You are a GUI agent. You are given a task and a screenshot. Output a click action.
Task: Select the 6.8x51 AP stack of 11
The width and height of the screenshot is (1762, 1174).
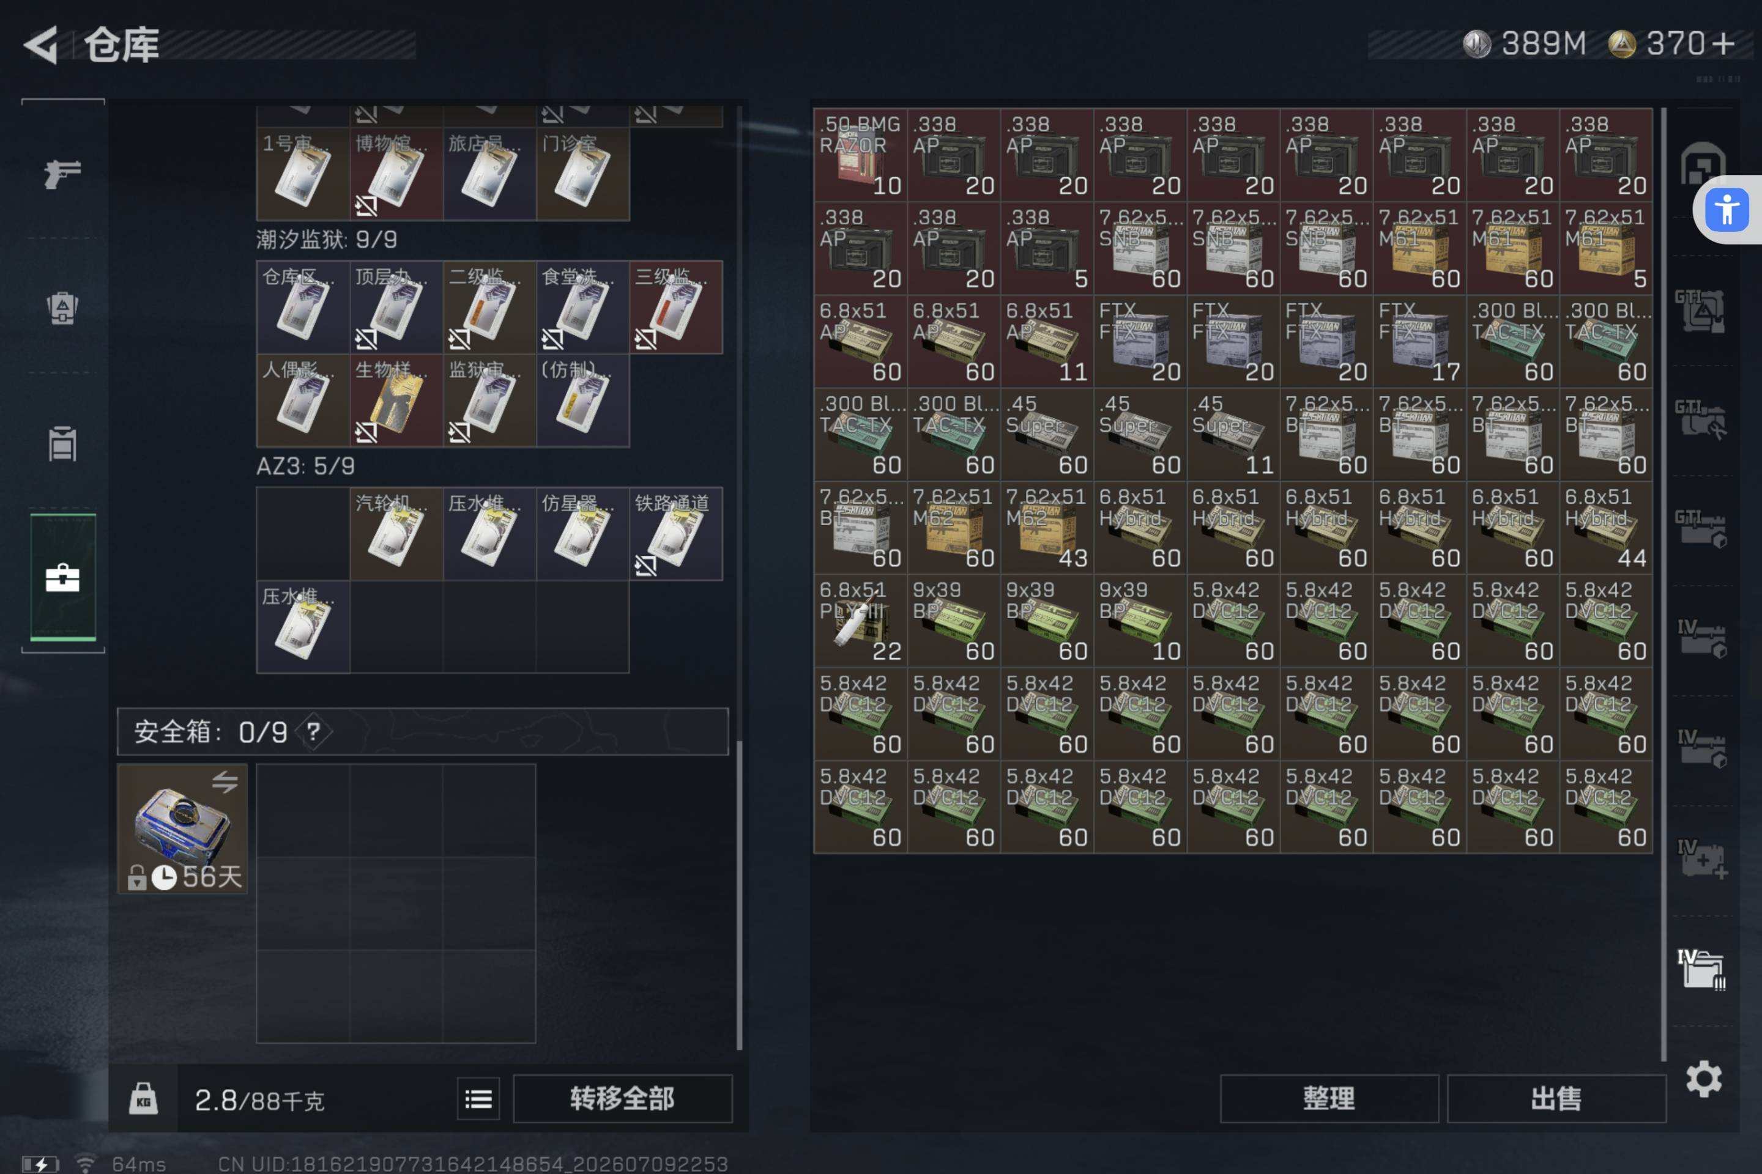[1047, 341]
